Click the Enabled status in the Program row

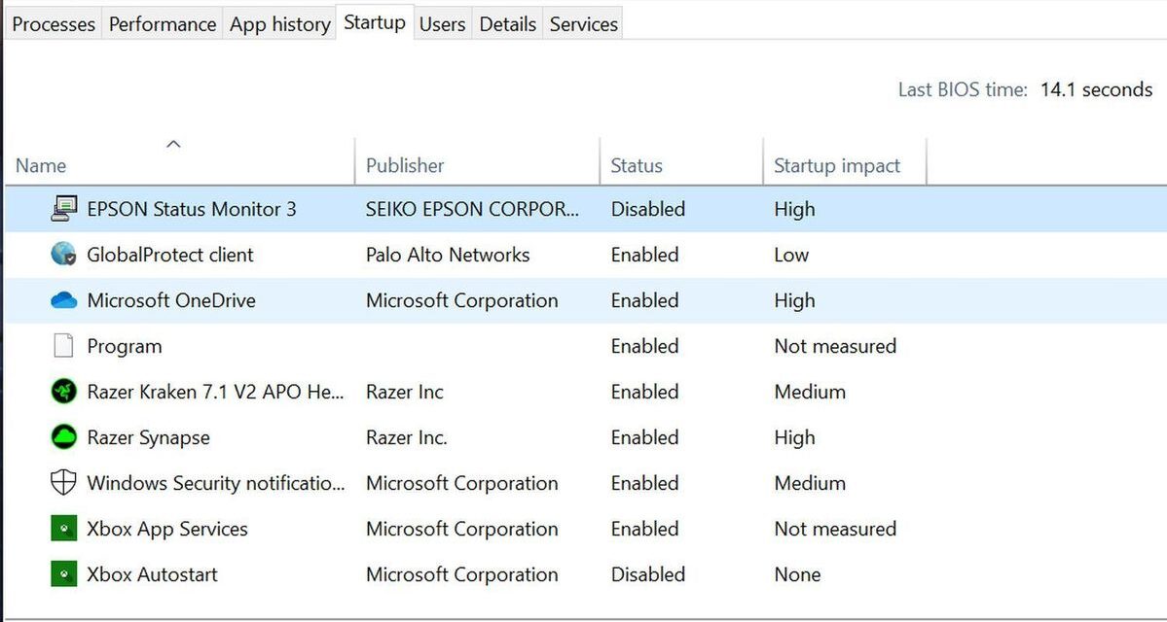coord(644,346)
